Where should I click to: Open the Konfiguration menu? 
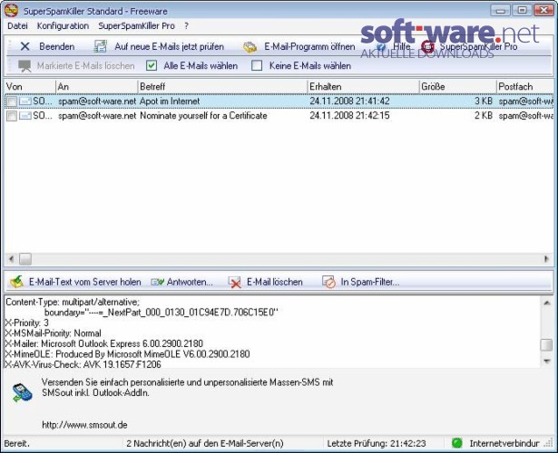pos(63,26)
